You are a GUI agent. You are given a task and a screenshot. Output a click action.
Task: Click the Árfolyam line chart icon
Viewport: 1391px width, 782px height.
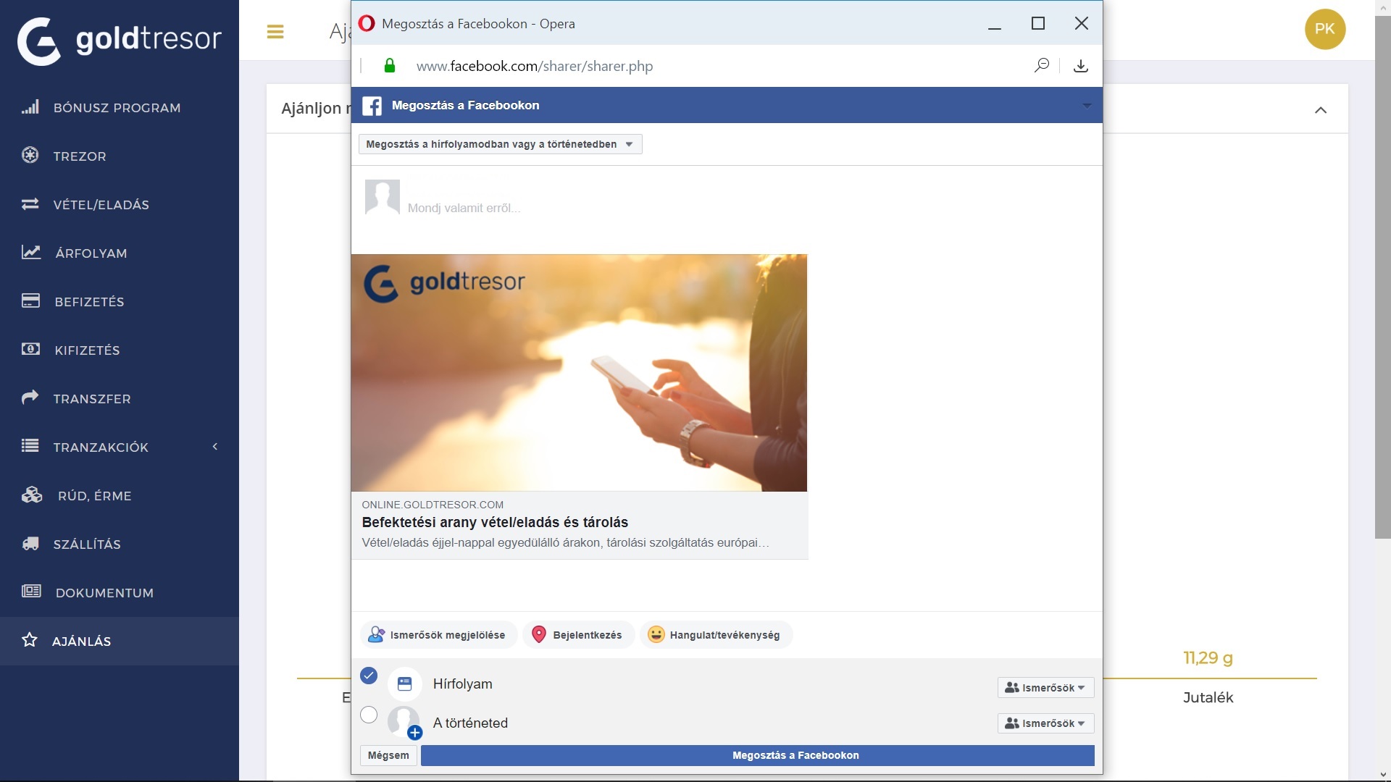(31, 252)
